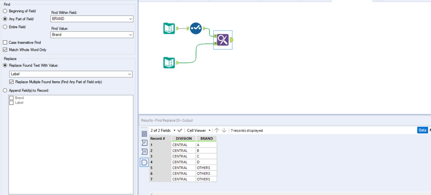Select OTHERS cell in record 5
431x195 pixels.
pos(206,168)
